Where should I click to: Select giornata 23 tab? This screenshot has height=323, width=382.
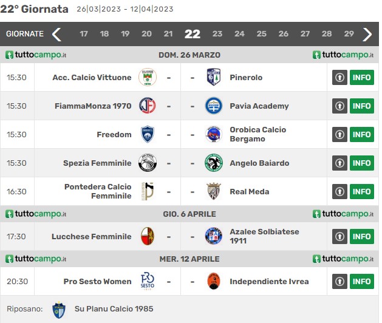point(217,33)
